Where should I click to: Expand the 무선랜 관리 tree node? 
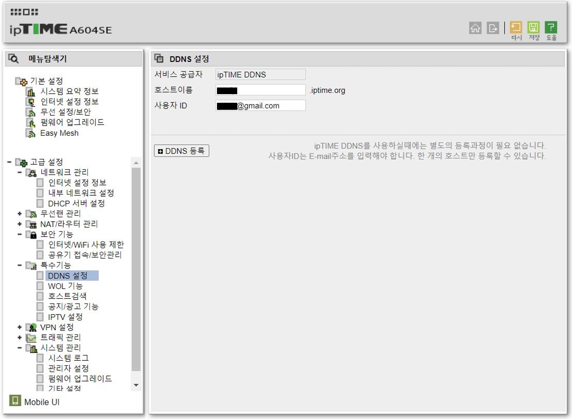pos(19,214)
